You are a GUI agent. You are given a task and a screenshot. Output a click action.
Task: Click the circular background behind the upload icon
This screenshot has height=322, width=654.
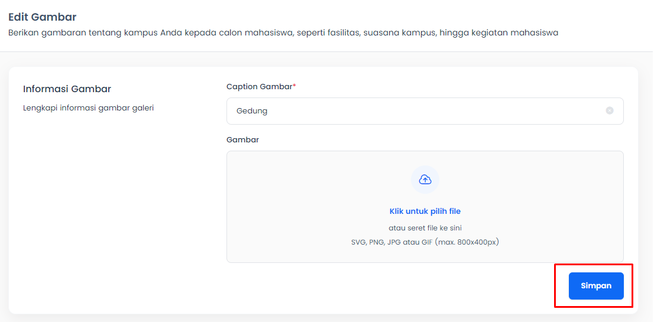425,180
